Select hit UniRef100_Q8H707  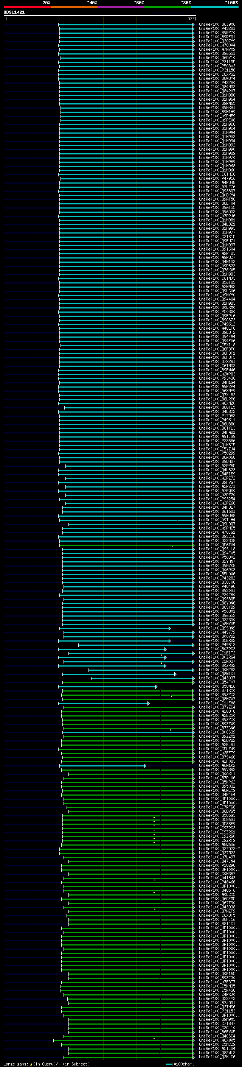217,699
